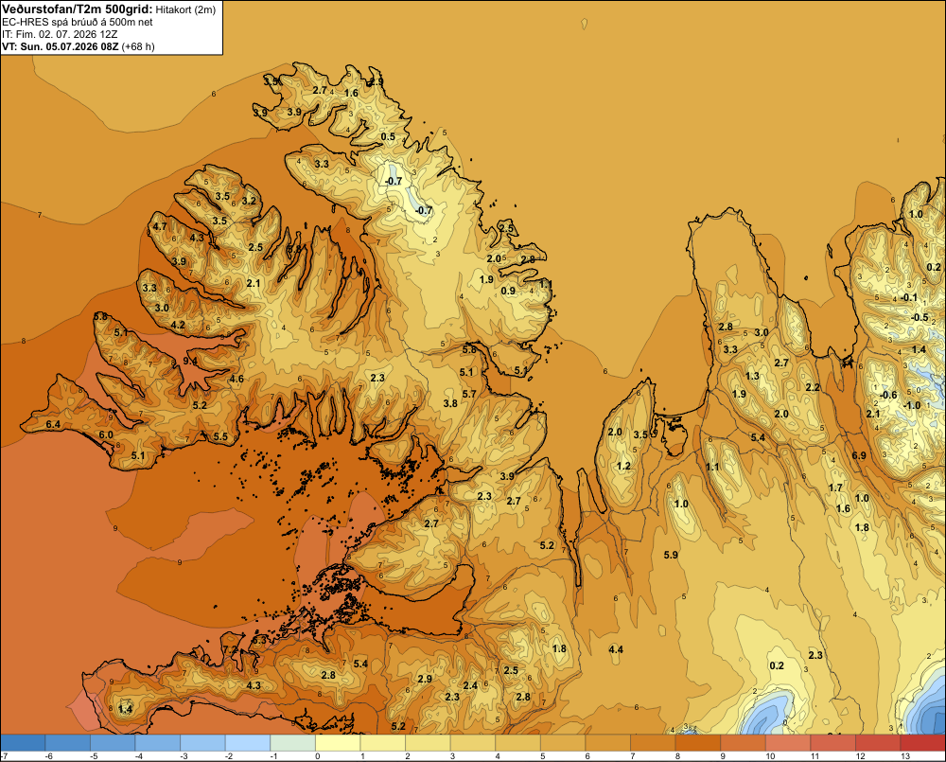Click the initialization time 'IT: Fim. 02. 07. 2026 12Z'
946x762 pixels.
tap(60, 34)
